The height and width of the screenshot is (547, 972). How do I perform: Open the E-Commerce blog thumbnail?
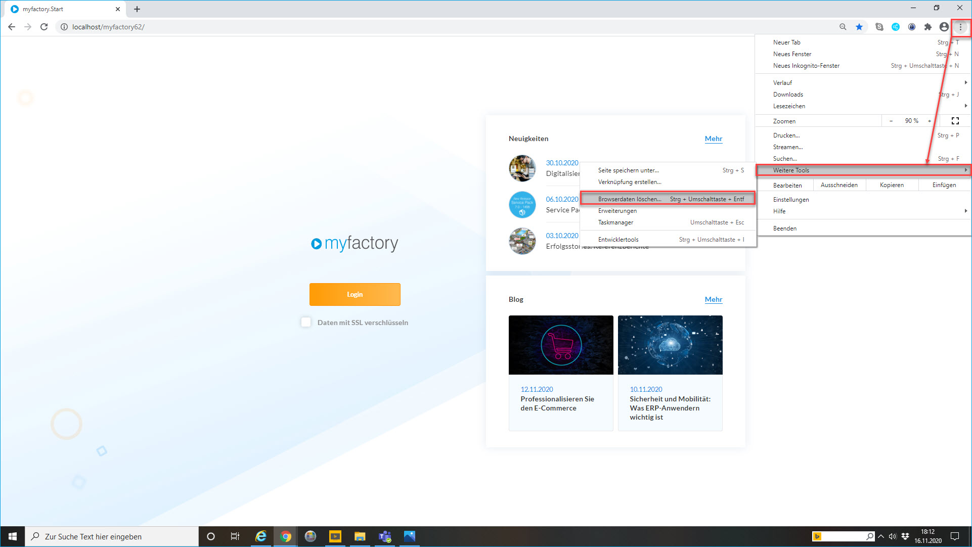click(x=560, y=345)
